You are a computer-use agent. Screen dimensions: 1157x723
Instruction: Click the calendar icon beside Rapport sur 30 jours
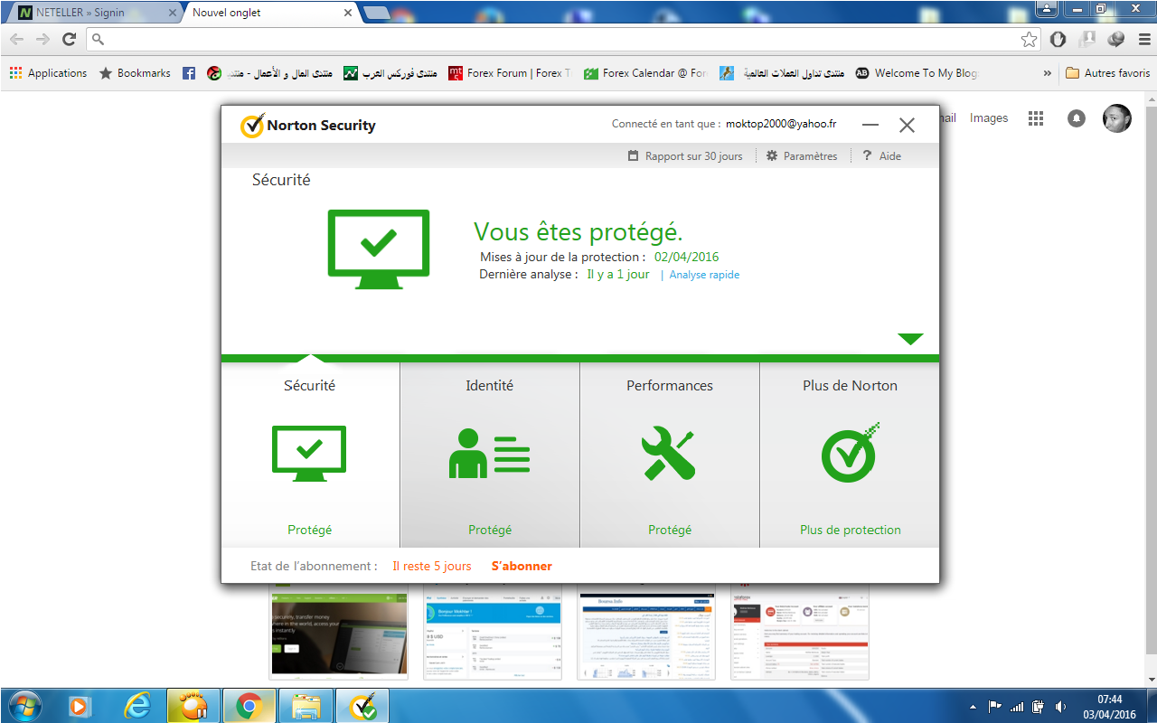click(x=634, y=156)
